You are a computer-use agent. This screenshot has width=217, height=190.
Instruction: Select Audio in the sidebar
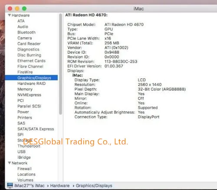[x=23, y=27]
